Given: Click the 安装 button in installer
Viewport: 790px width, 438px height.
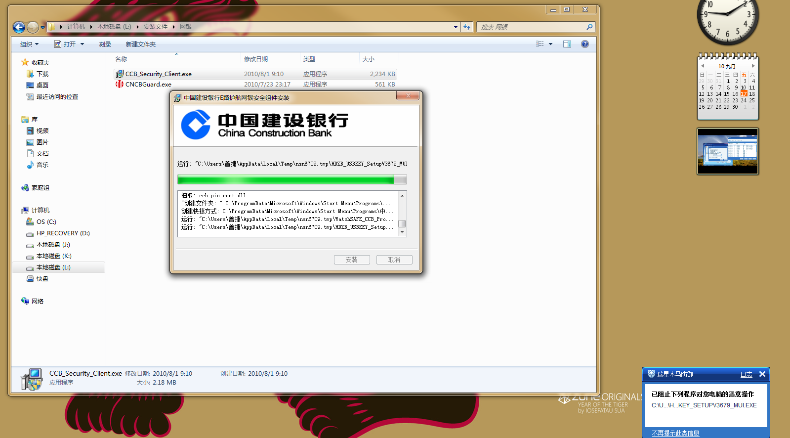Looking at the screenshot, I should pyautogui.click(x=352, y=260).
